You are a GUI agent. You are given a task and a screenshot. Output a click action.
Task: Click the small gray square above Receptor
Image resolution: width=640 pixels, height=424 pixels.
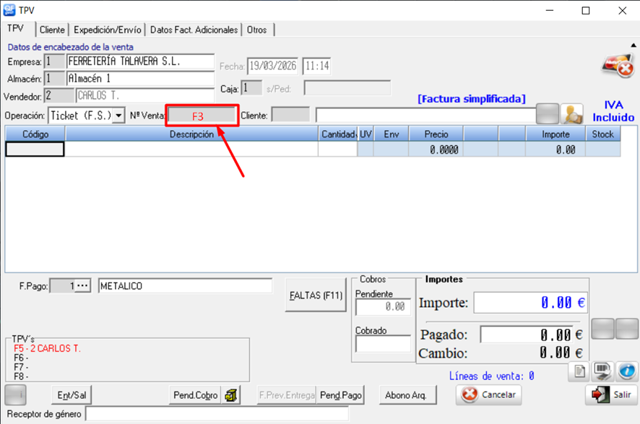(15, 395)
